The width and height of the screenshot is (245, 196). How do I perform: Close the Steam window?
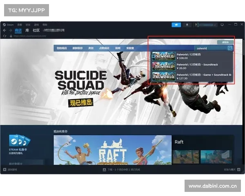coord(242,24)
